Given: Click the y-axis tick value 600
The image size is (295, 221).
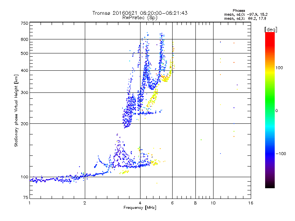Looking at the screenshot, I should click(x=24, y=39).
